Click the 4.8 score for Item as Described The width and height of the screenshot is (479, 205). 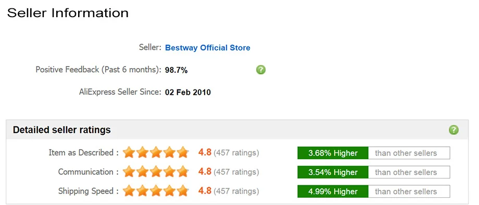tap(205, 152)
